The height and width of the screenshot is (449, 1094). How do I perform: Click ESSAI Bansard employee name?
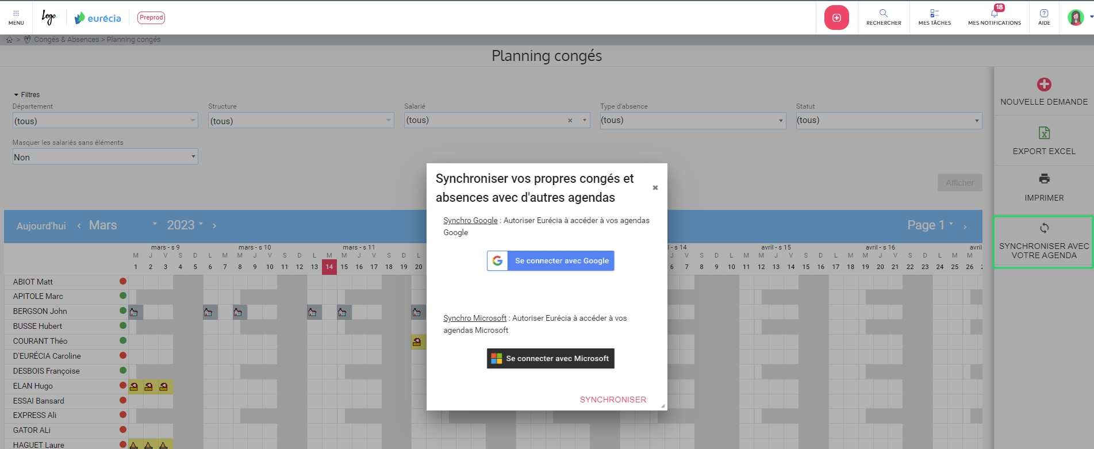[x=39, y=401]
